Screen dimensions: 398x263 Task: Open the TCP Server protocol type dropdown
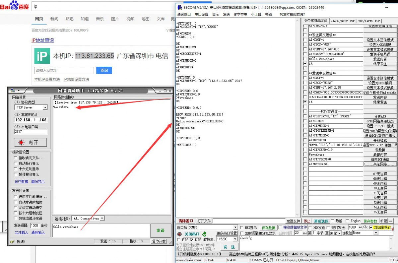coord(45,107)
